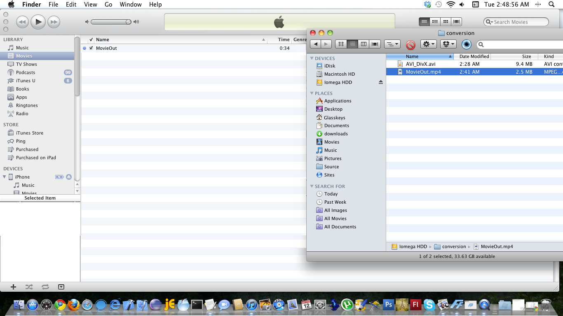Open the Window menu
The image size is (563, 316).
(130, 5)
